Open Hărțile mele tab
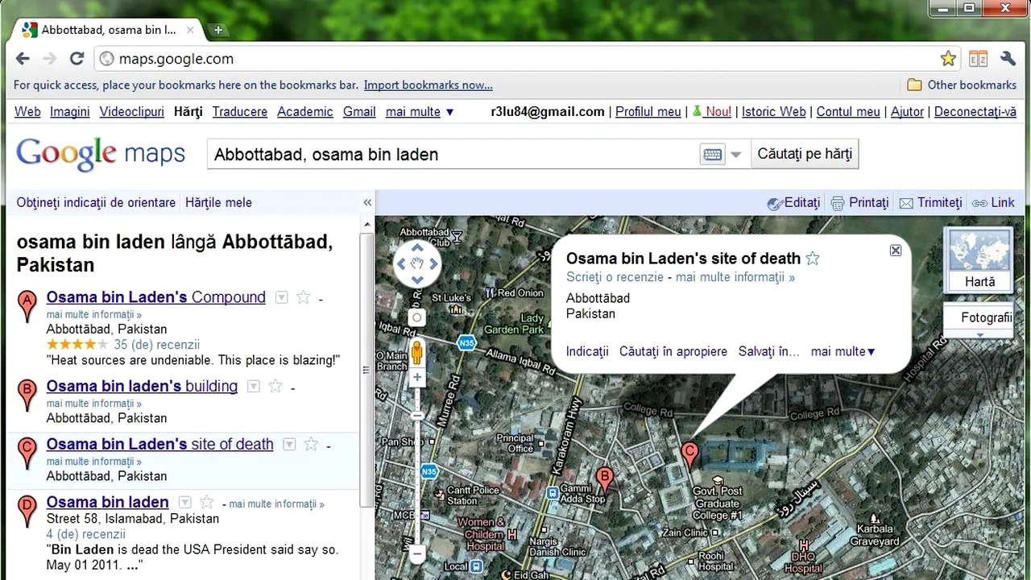This screenshot has height=580, width=1031. 218,203
